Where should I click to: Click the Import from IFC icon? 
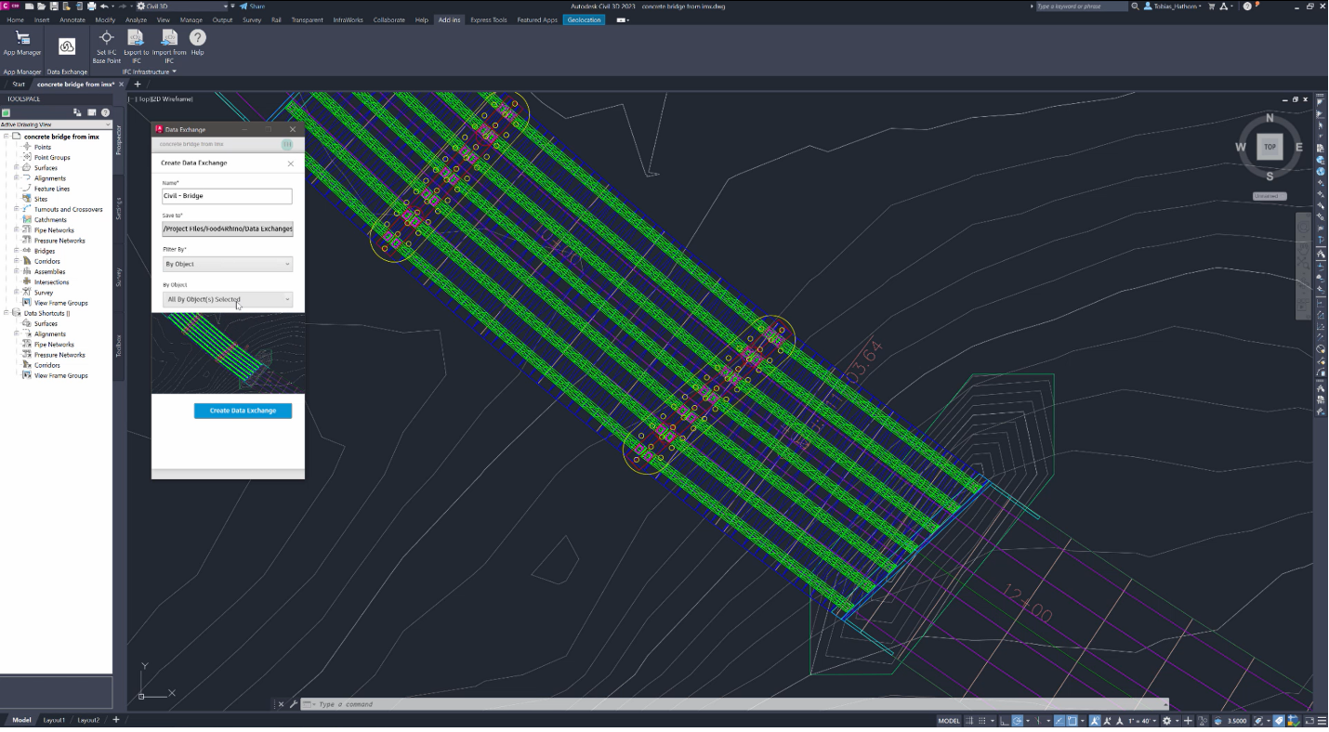[168, 38]
